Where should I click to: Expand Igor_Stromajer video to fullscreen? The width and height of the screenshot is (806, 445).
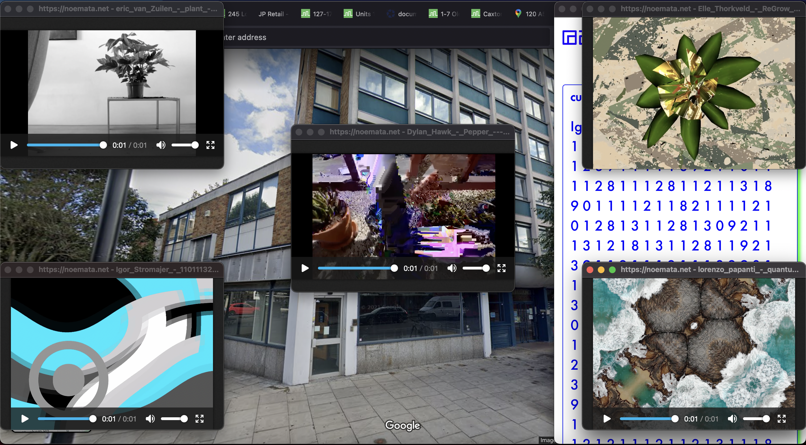(200, 419)
